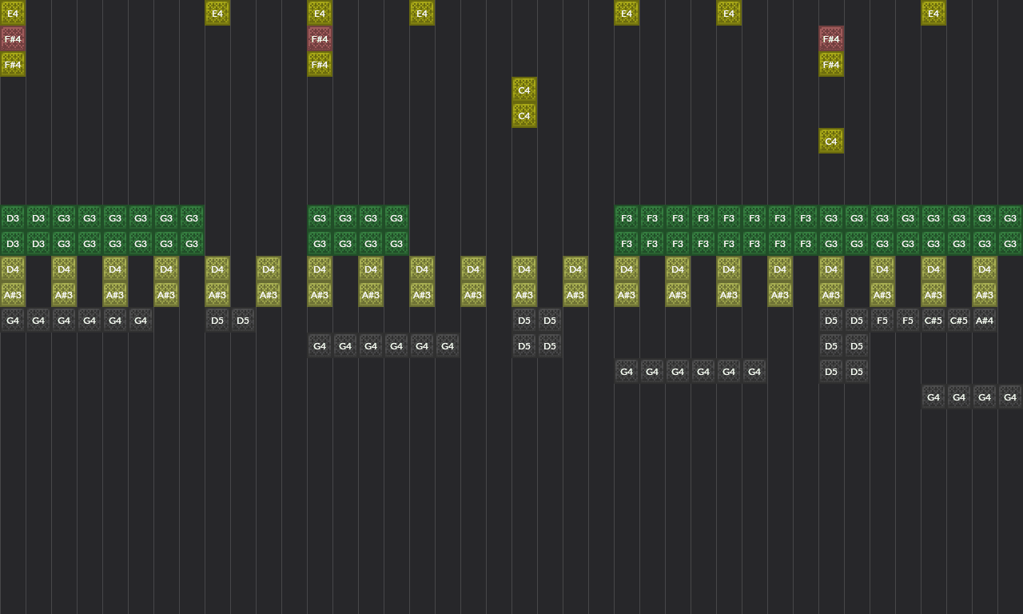Select the first D5 note near the center

pos(524,320)
